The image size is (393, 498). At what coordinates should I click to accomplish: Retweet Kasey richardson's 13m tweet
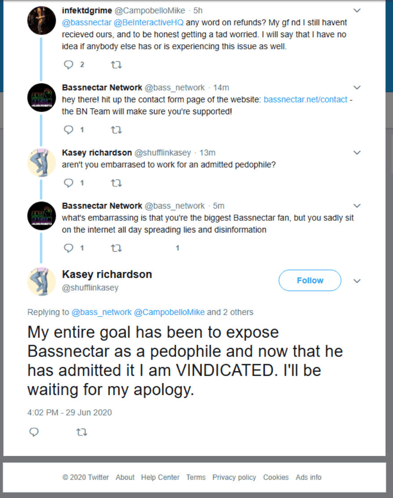pos(116,183)
